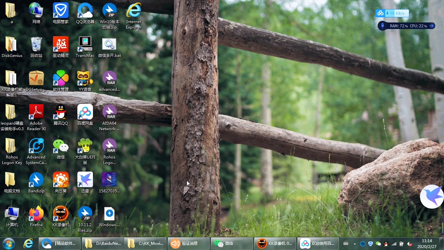Launch Bandizip shortcut
Viewport: 444px width, 250px height.
[x=36, y=183]
